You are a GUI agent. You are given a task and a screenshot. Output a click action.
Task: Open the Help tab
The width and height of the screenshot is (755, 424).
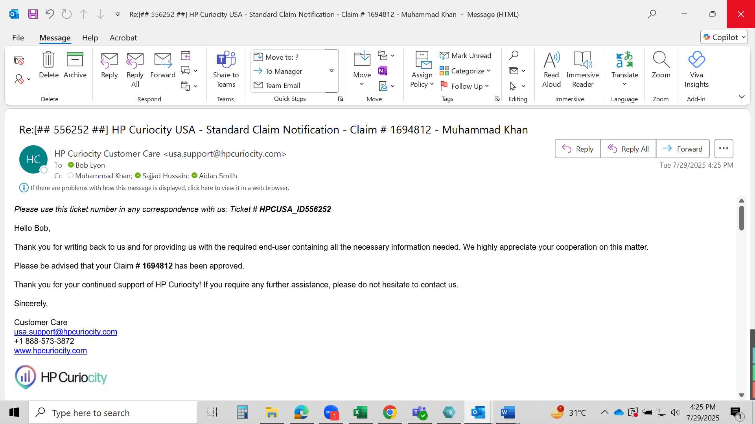(90, 38)
